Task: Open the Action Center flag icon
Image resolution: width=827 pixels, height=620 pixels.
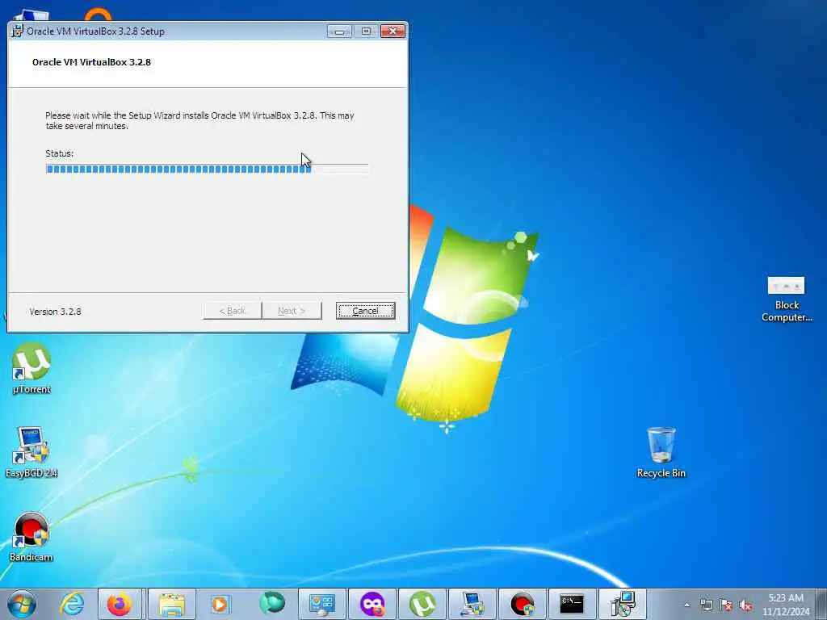Action: pos(726,605)
